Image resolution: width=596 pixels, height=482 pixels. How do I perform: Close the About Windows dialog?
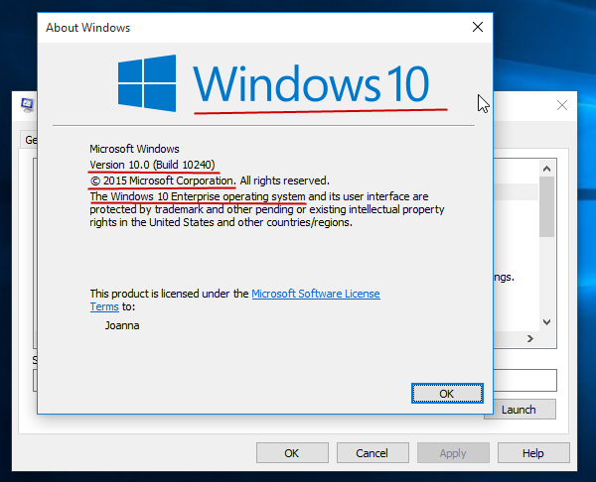[478, 27]
